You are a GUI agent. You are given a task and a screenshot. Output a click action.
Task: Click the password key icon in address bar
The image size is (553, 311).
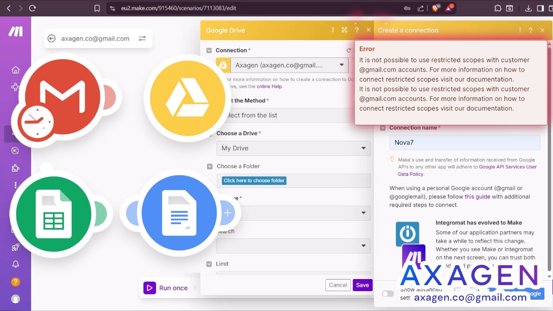(x=407, y=8)
